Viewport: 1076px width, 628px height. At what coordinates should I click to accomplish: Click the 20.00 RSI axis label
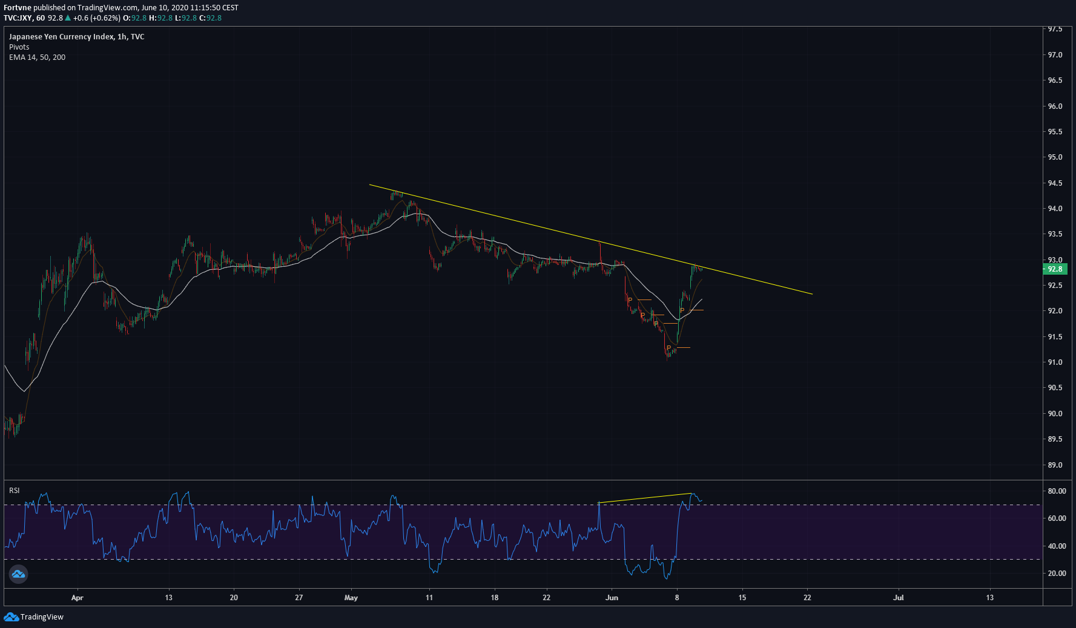click(1057, 574)
